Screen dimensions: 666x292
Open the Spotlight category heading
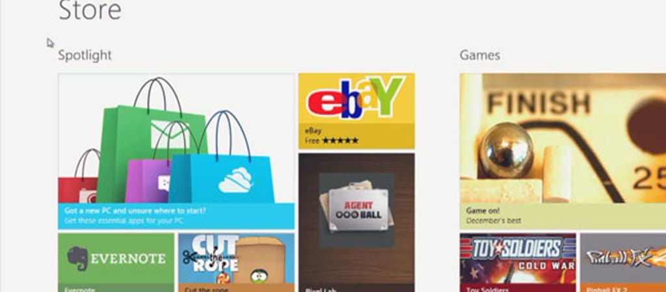(x=85, y=55)
